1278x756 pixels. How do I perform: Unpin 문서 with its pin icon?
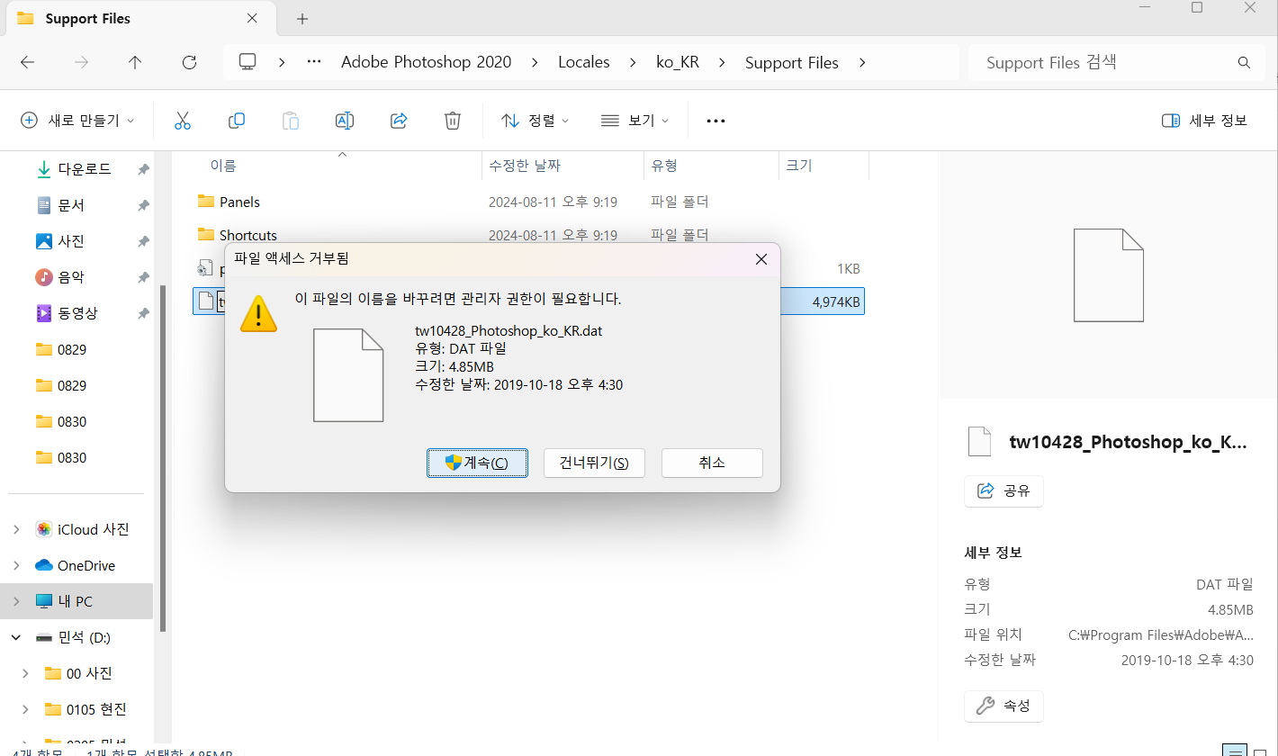(142, 205)
